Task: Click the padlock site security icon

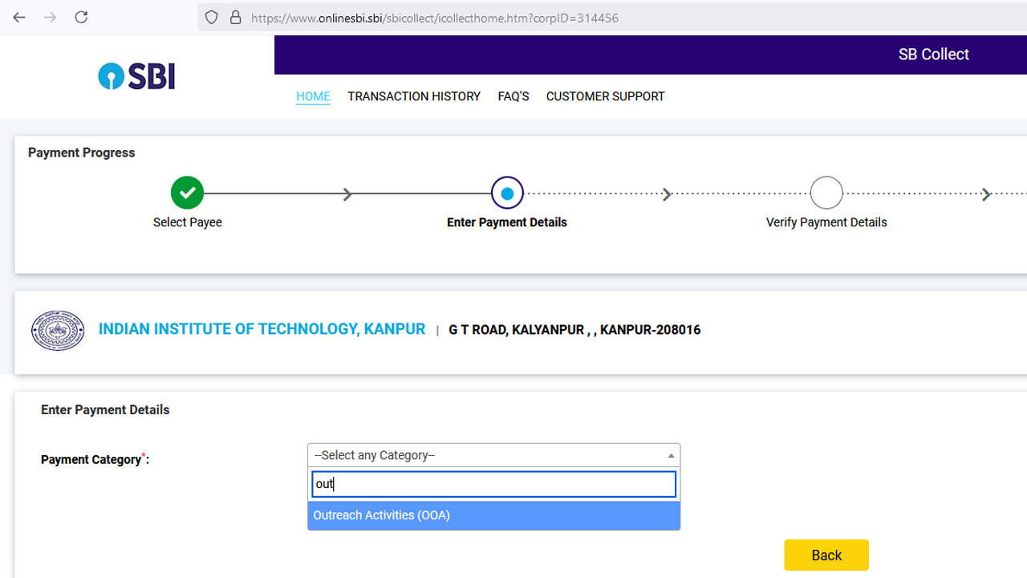Action: (235, 18)
